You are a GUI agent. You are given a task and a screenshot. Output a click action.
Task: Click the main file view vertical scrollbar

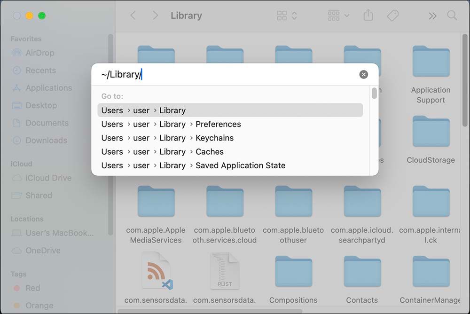pyautogui.click(x=465, y=80)
